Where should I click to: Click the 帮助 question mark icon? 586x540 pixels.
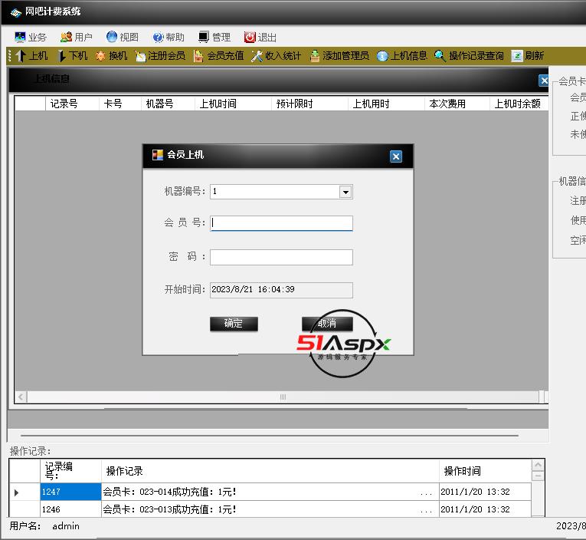[x=158, y=37]
